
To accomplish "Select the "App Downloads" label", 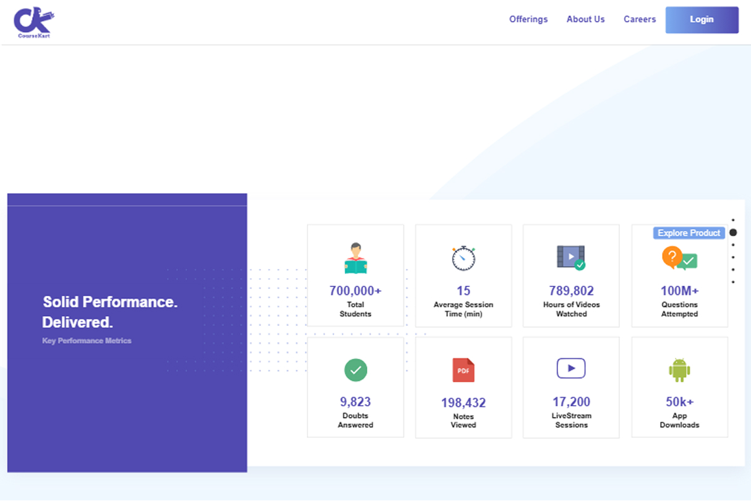I will click(679, 421).
